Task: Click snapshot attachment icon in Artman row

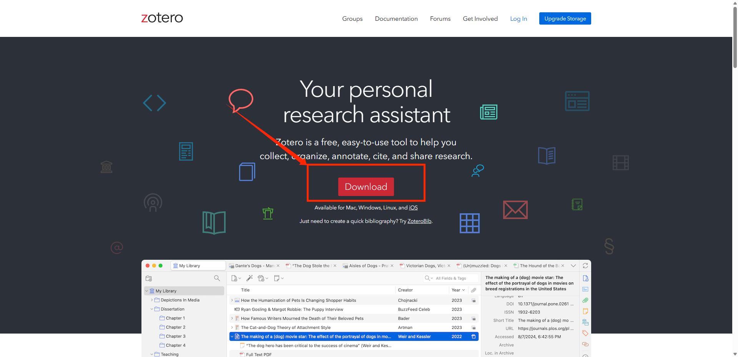Action: (474, 328)
